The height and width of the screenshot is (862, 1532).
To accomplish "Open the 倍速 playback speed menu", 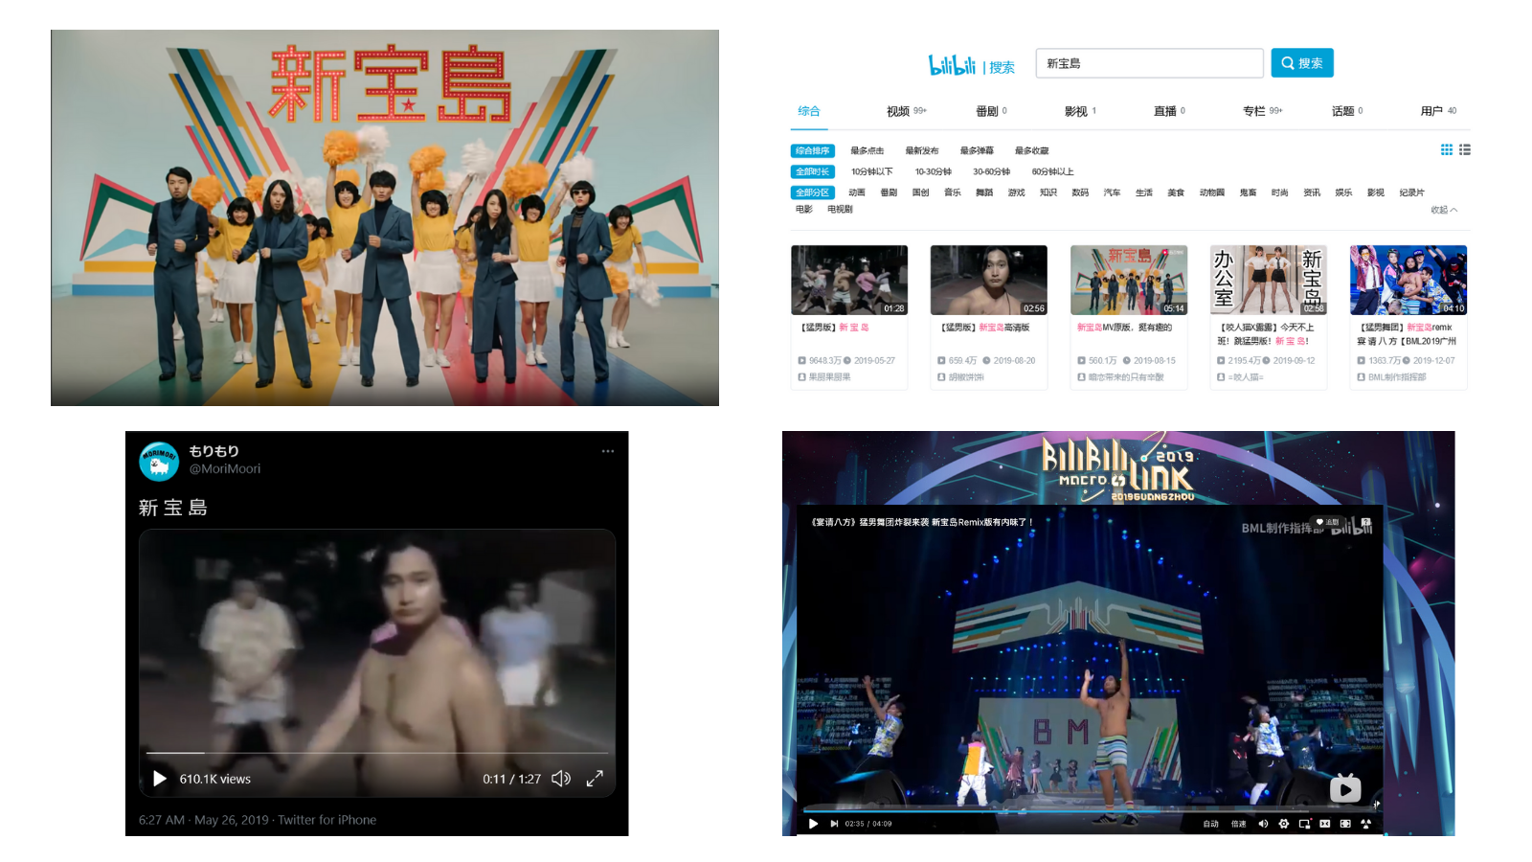I will click(1239, 824).
